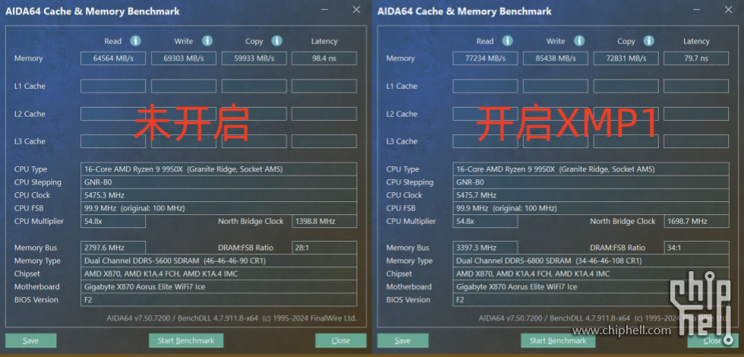Select memory write value 85438 MB/s
The image size is (744, 357).
556,58
